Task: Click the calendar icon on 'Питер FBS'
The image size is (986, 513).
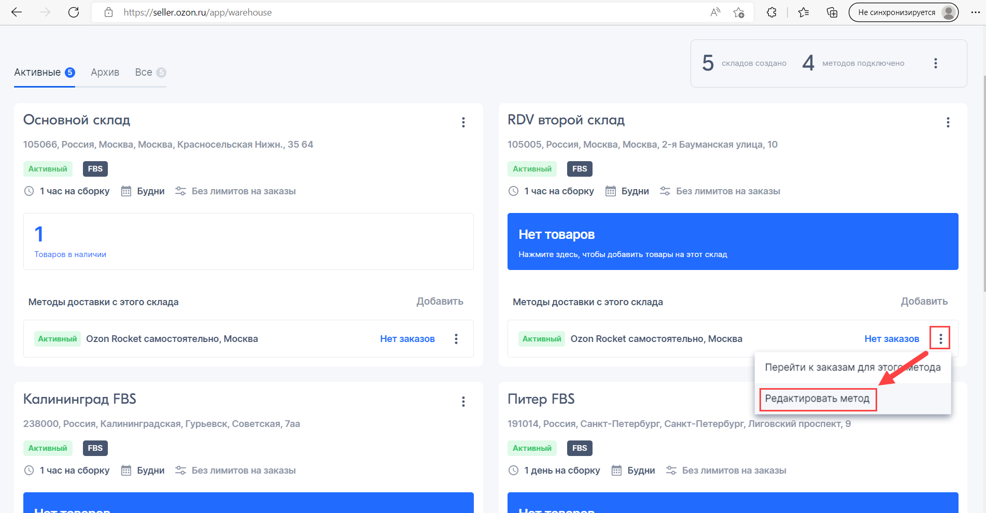Action: click(616, 471)
